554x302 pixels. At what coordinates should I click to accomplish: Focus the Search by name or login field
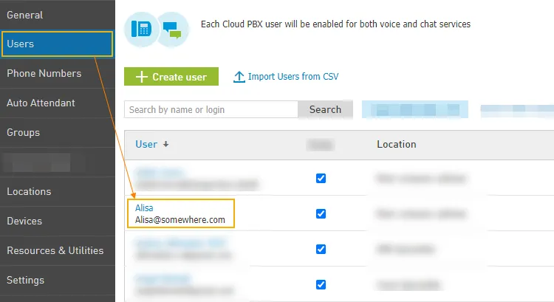211,109
